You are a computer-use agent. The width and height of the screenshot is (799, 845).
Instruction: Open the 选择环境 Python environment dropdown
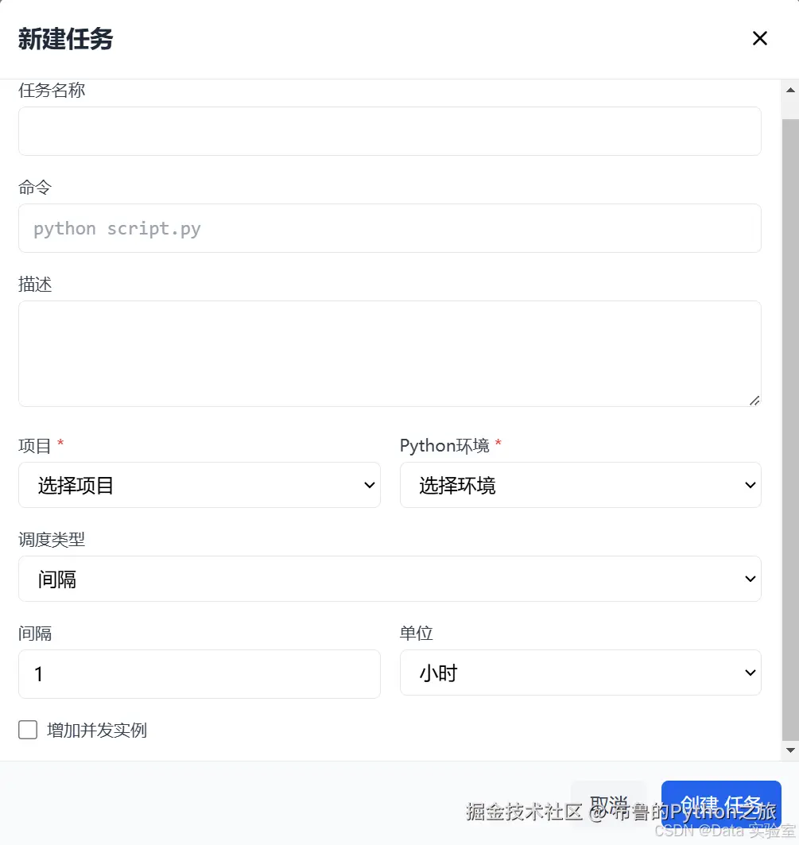click(580, 485)
